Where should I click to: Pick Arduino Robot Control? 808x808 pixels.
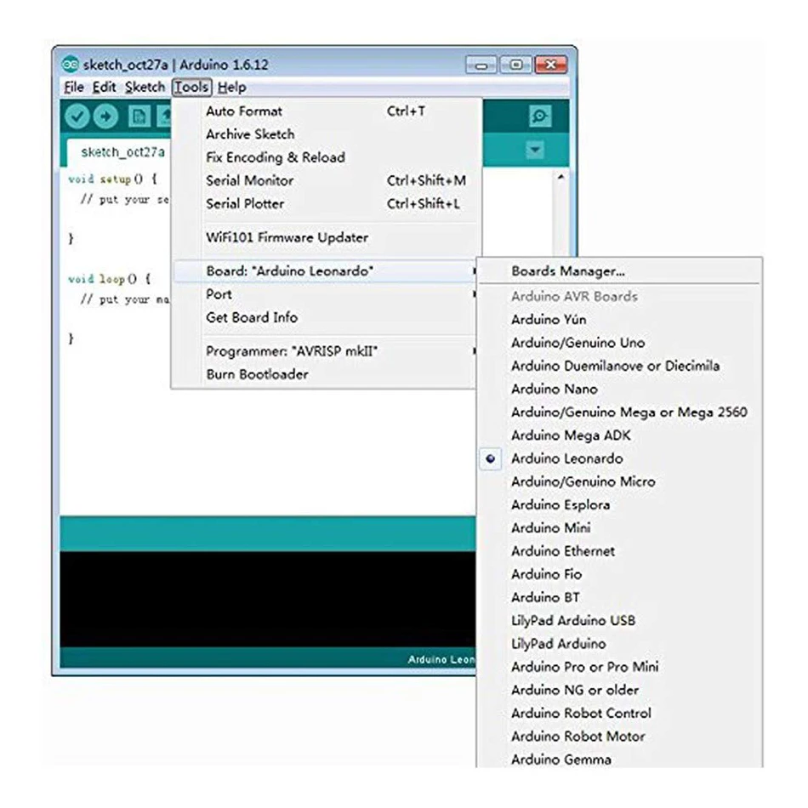click(x=619, y=714)
